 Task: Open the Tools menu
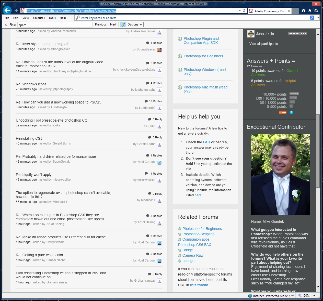(52, 18)
